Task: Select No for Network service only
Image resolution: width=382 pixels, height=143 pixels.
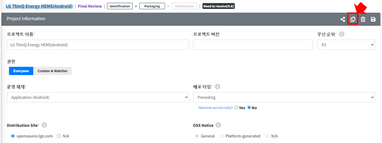Action: click(249, 108)
